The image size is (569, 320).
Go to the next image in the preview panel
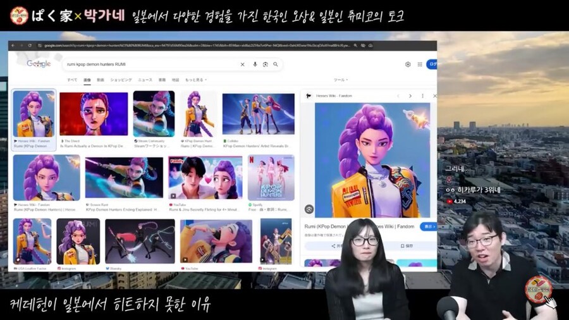(410, 95)
